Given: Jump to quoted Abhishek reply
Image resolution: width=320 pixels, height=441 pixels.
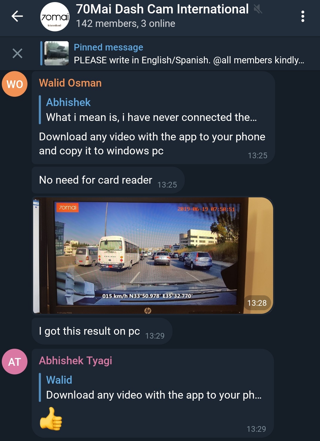Looking at the screenshot, I should click(151, 110).
